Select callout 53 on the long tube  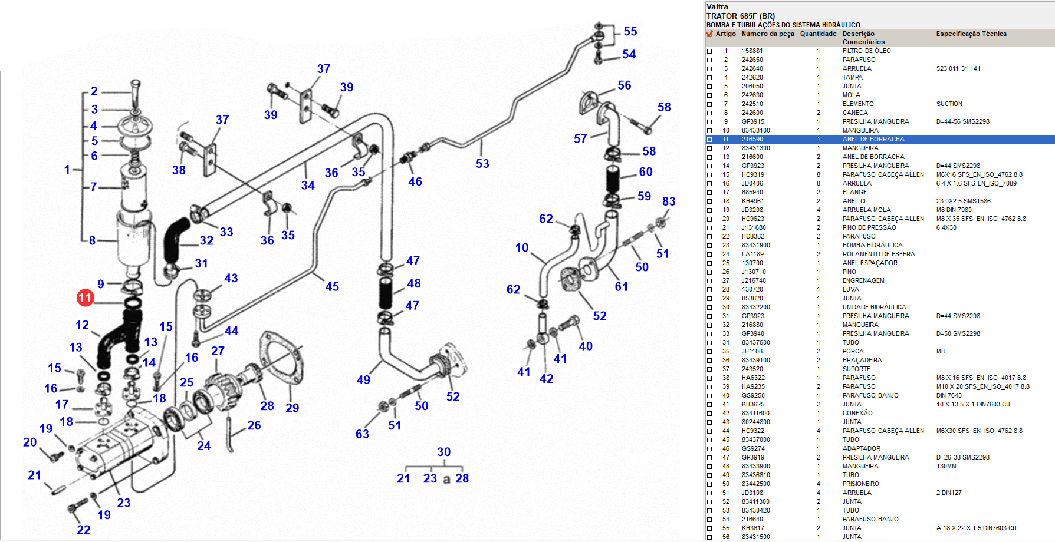(482, 164)
